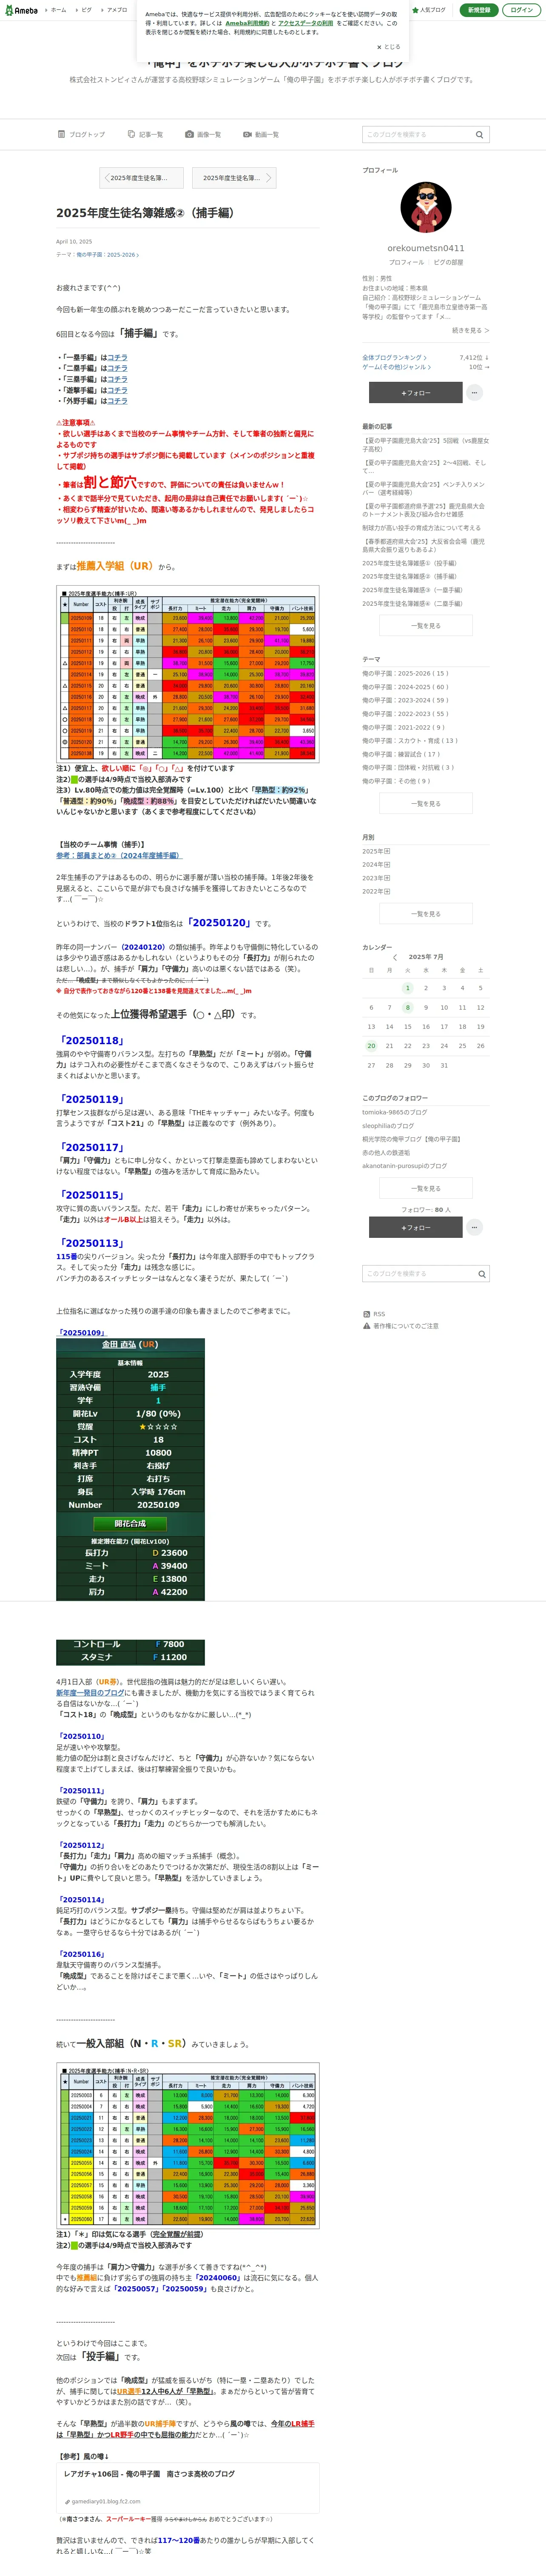Click the Ameba logo in header
This screenshot has height=2554, width=546.
21,10
